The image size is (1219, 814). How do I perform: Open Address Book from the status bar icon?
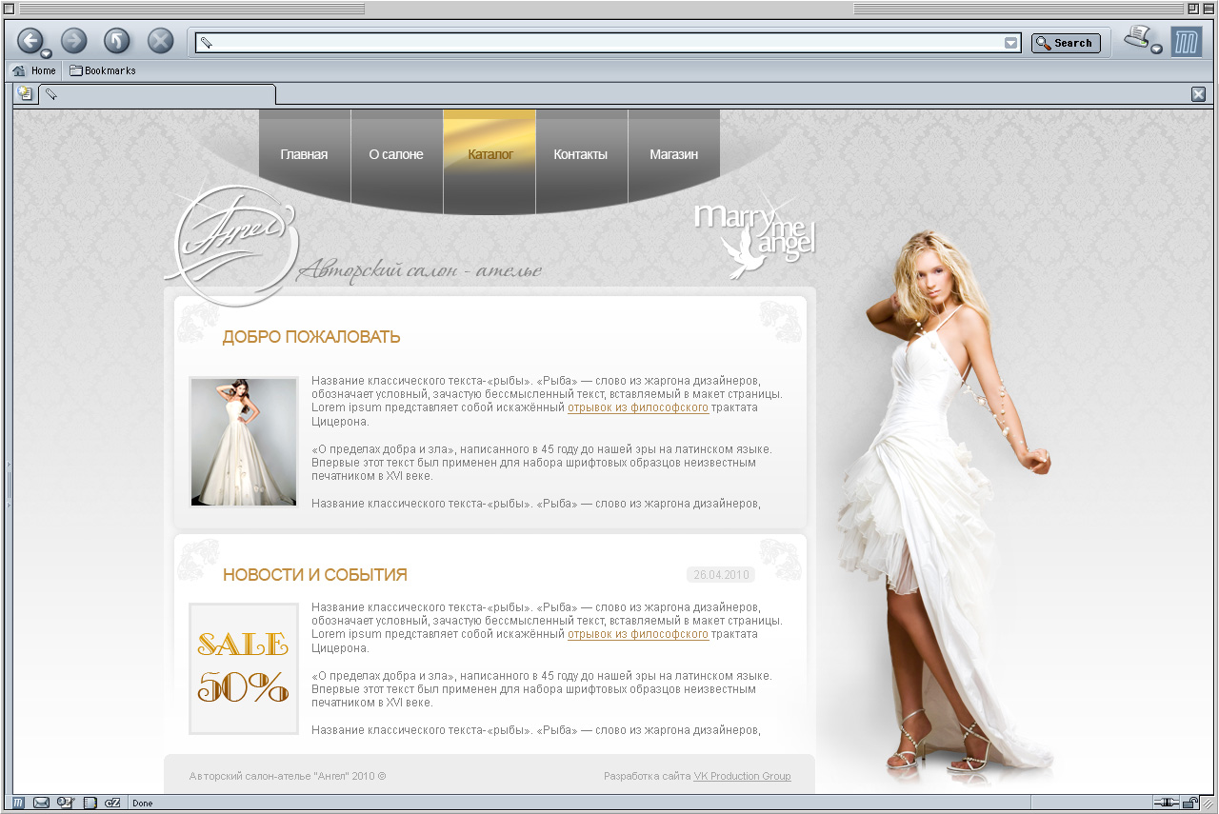(90, 803)
